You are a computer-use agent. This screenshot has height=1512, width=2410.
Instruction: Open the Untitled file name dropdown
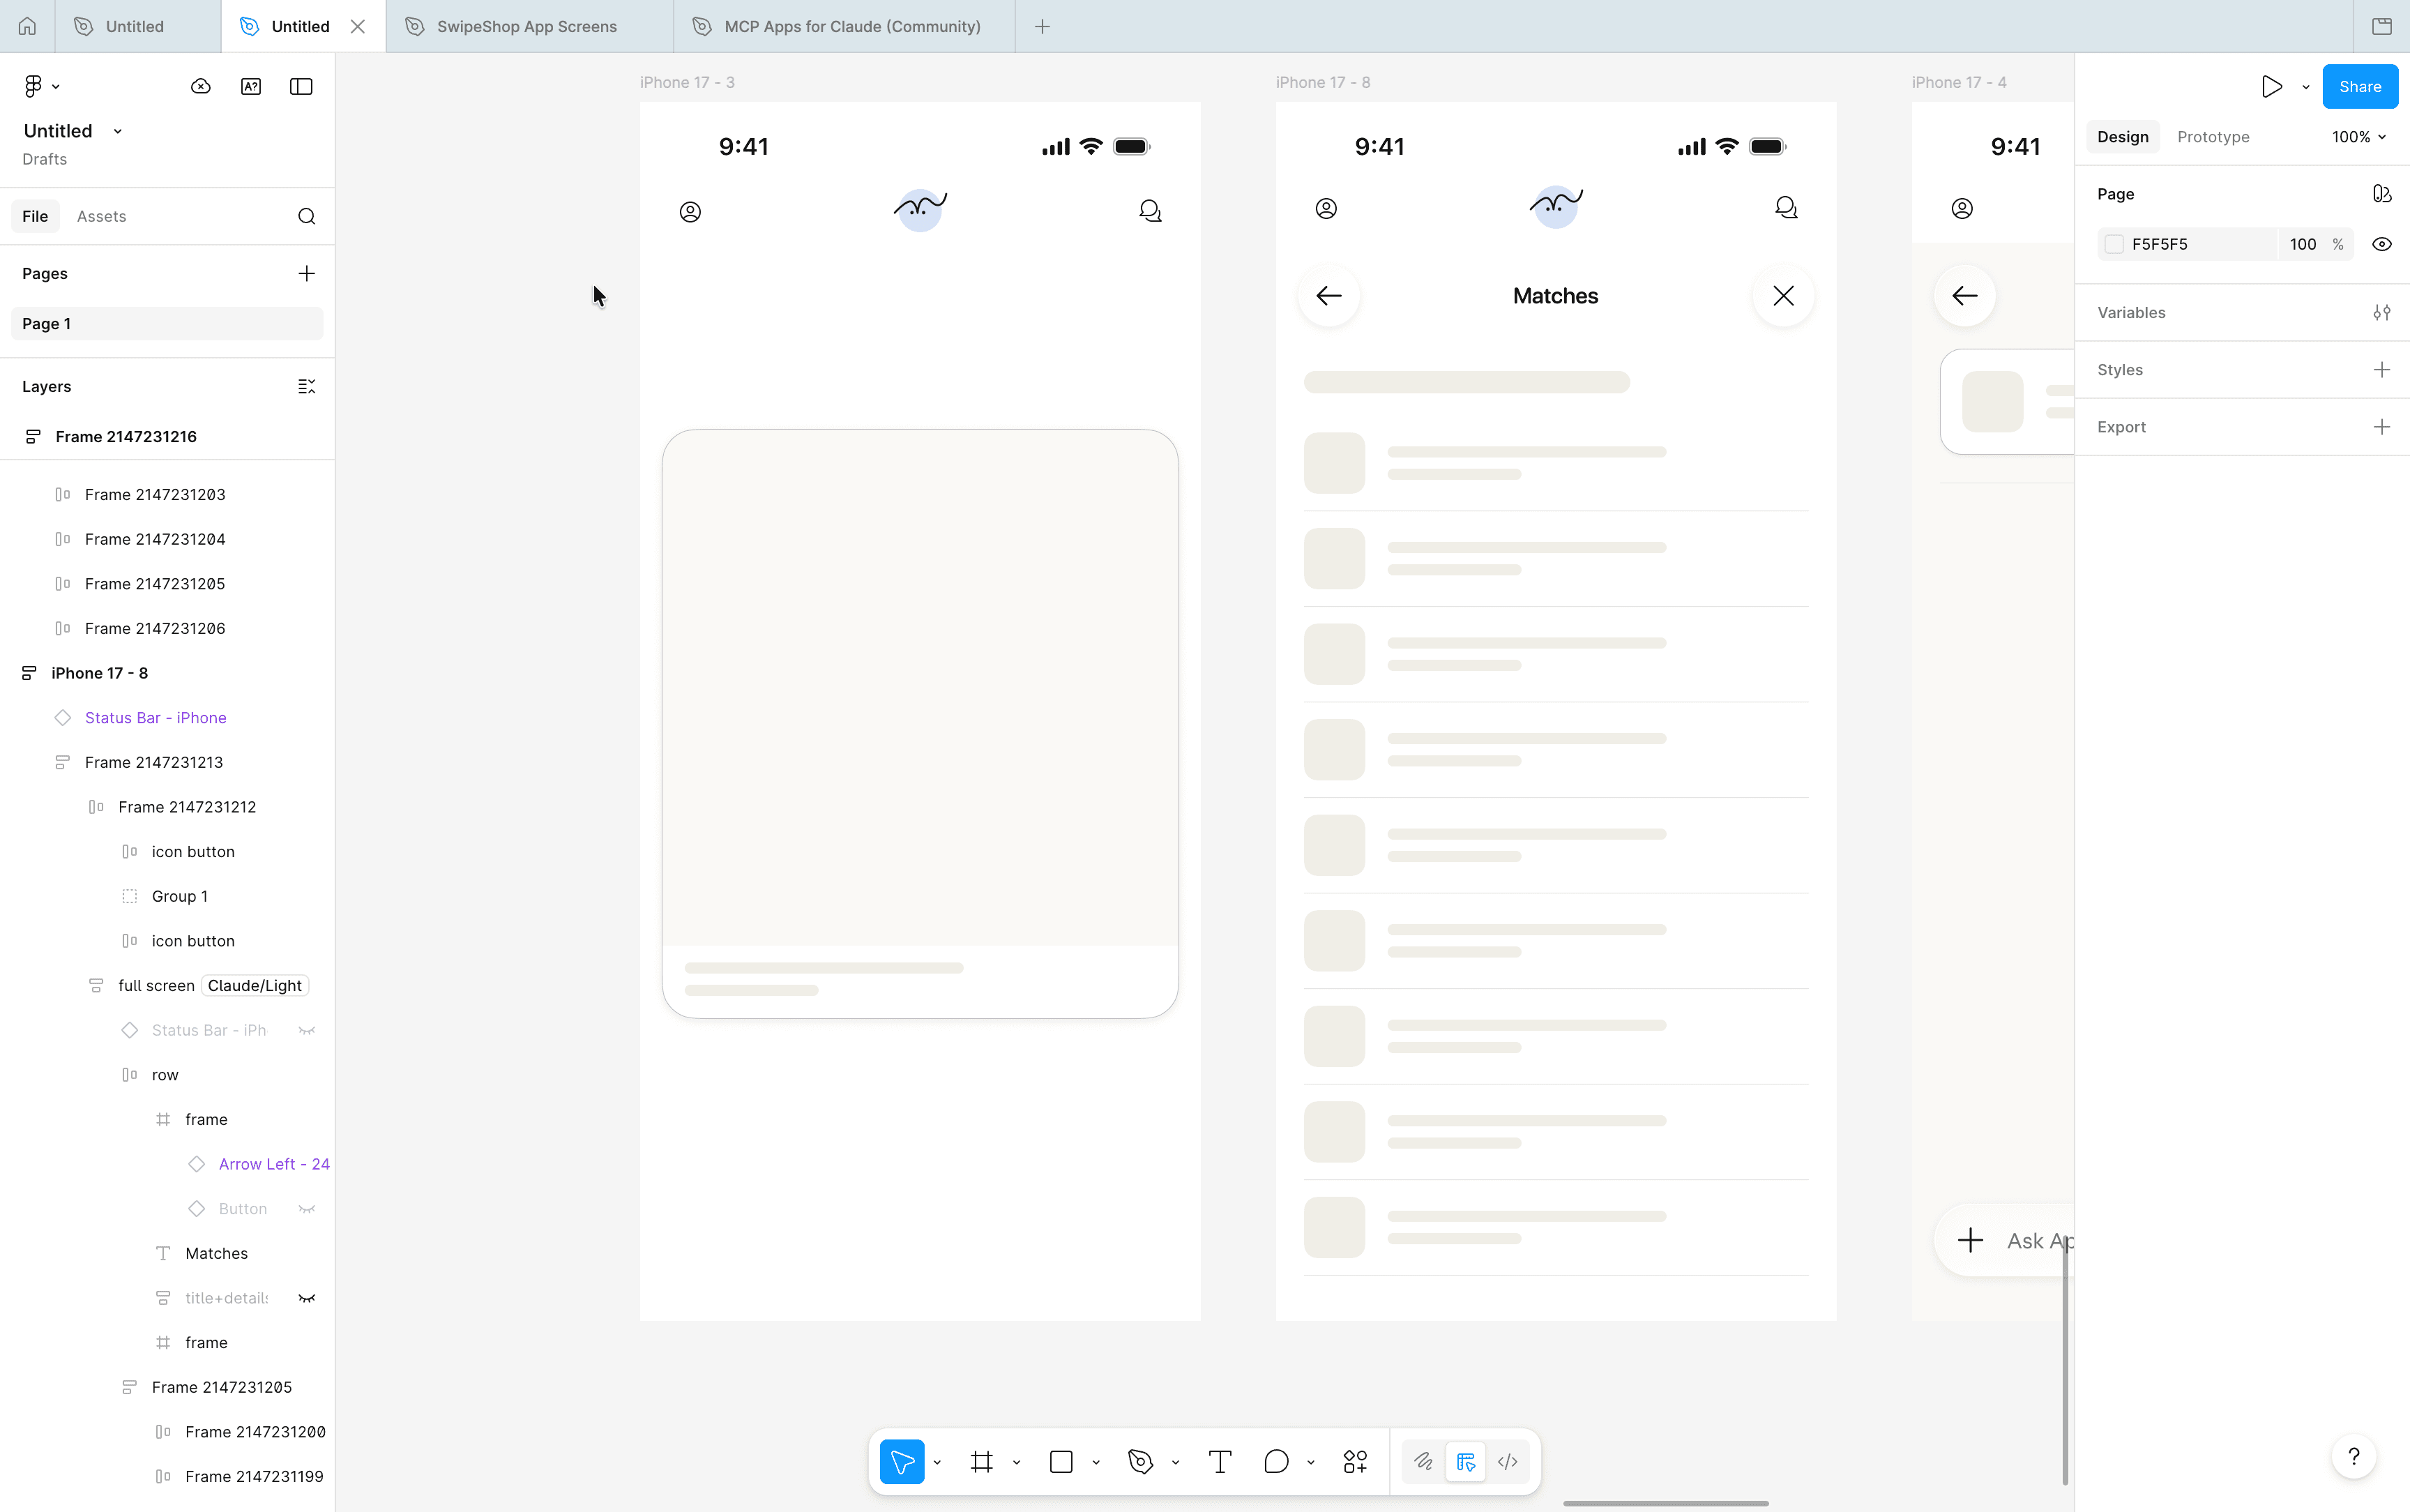[x=117, y=130]
